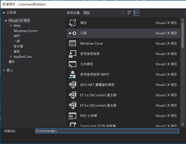Click the 使用者控制項 (WPF) template icon
Screen dimensions: 186x144
click(x=72, y=74)
